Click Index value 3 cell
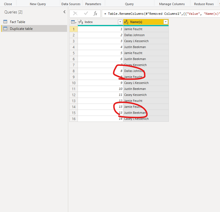Screen dimensions: 220x212 (x=100, y=41)
